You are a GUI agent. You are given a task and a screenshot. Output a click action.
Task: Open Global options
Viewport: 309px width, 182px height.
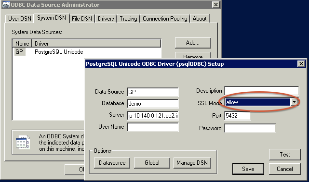(x=152, y=163)
